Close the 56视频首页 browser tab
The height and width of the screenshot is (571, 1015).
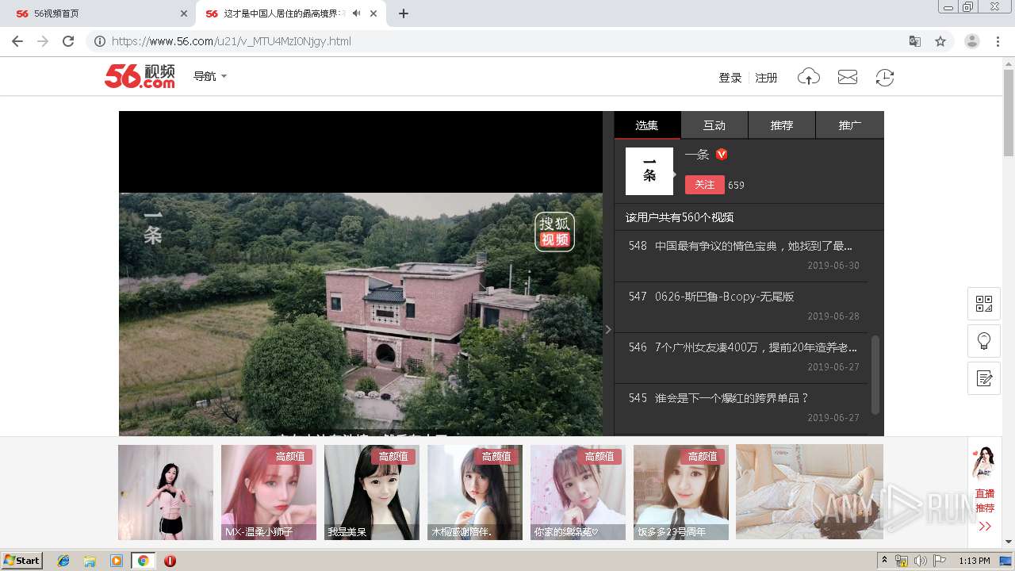(184, 13)
